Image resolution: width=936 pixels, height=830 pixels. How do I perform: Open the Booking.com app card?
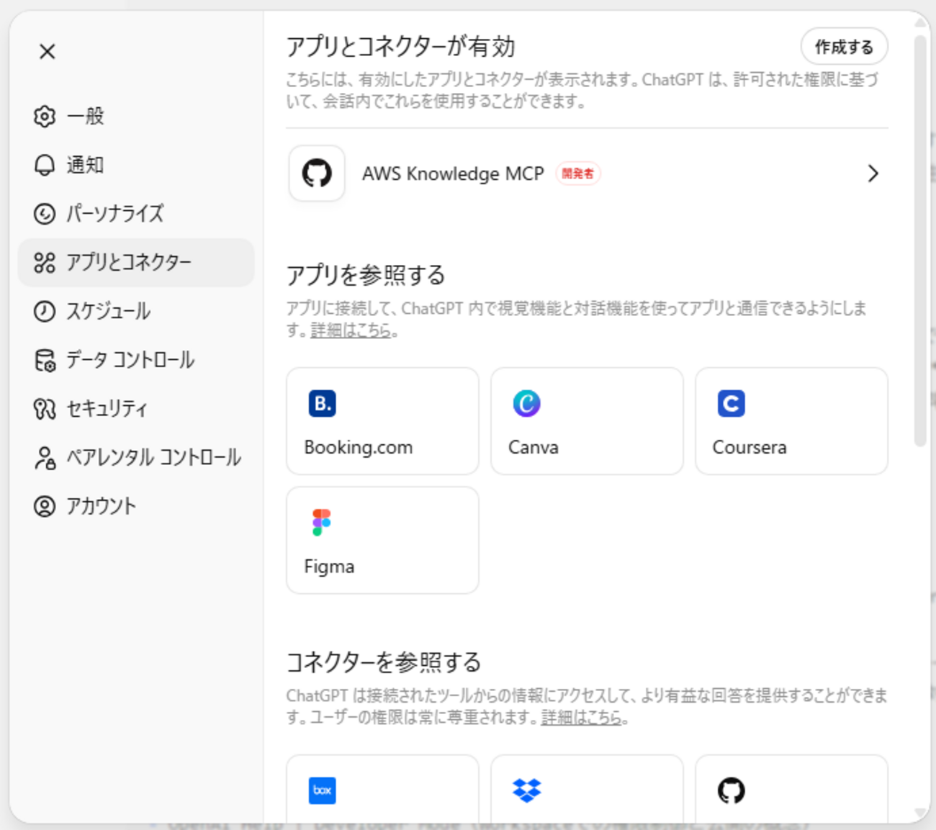pos(382,421)
